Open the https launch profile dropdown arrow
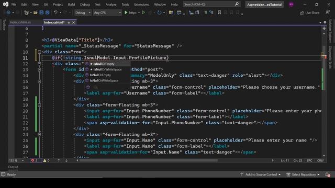Viewport: 335px width, 188px height. tap(139, 13)
